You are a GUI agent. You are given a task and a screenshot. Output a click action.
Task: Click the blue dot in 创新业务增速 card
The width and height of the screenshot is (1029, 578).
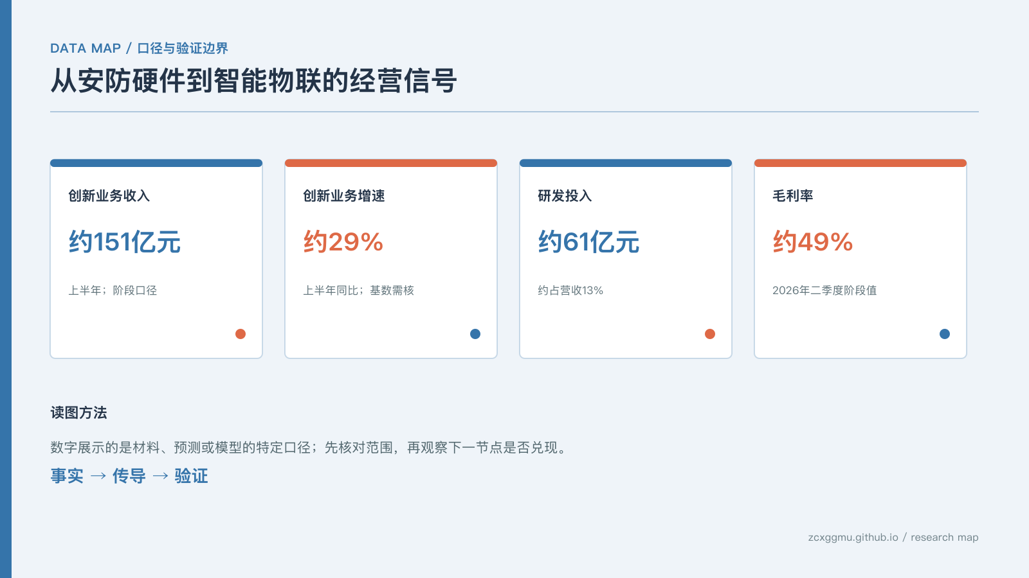tap(475, 334)
